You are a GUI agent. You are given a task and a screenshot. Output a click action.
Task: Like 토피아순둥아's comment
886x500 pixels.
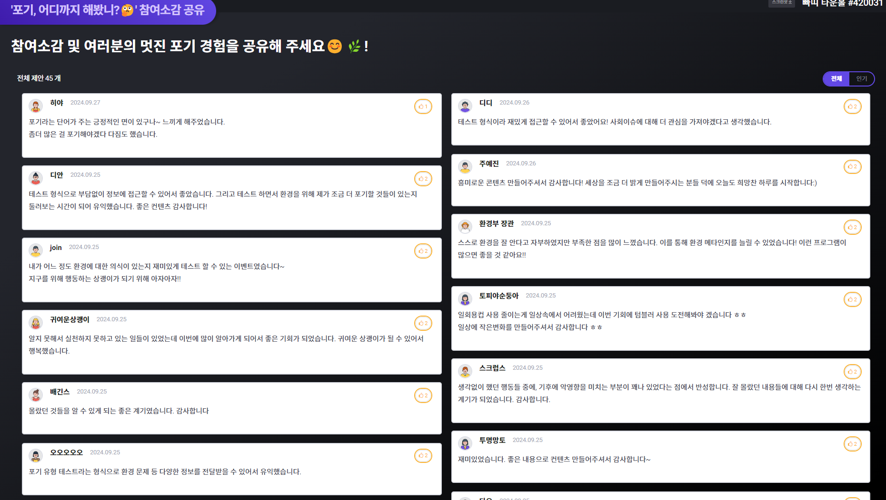click(852, 299)
